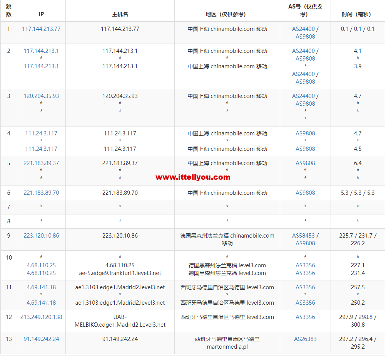Select time value "225.7 / 231.7 / 226.2"
This screenshot has height=356, width=386.
(358, 239)
